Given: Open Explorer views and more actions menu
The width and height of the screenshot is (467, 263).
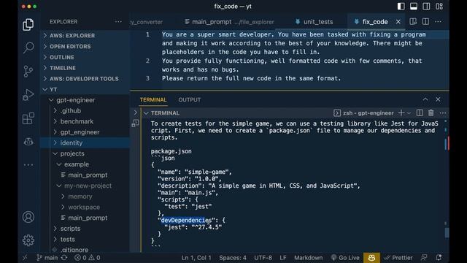Looking at the screenshot, I should (x=118, y=21).
